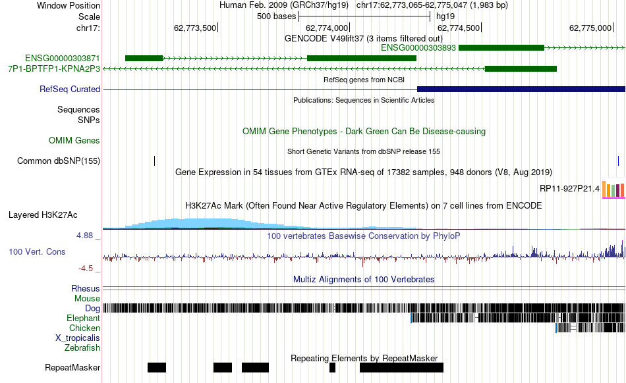Viewport: 626px width, 383px height.
Task: Click the Dog alignment row label
Action: pyautogui.click(x=92, y=308)
